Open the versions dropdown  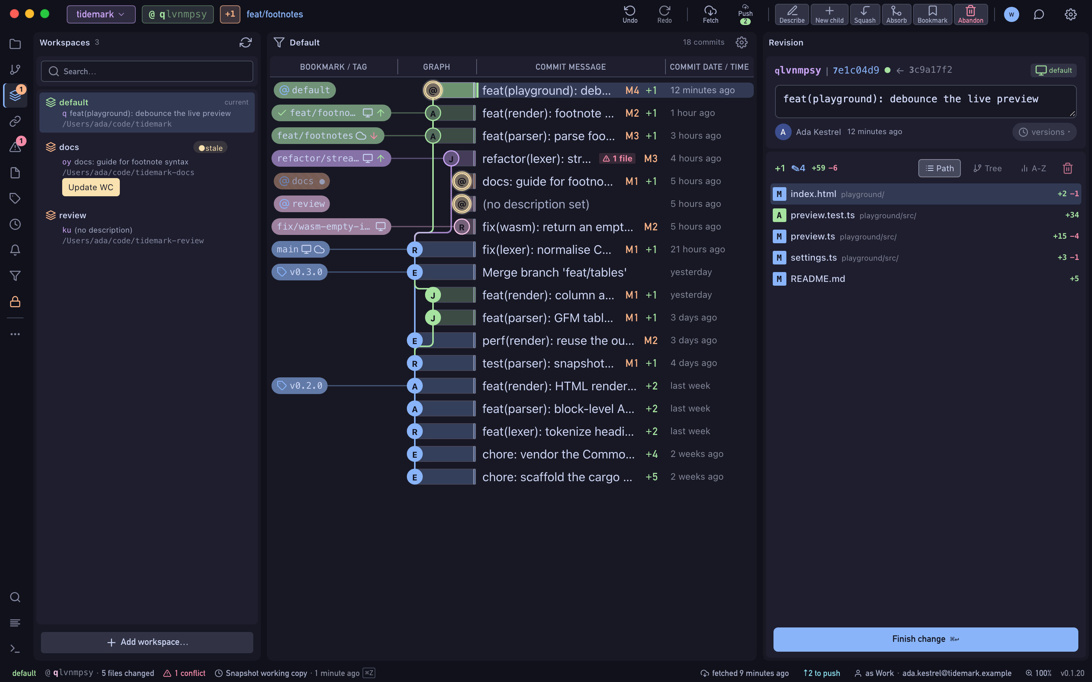1044,132
